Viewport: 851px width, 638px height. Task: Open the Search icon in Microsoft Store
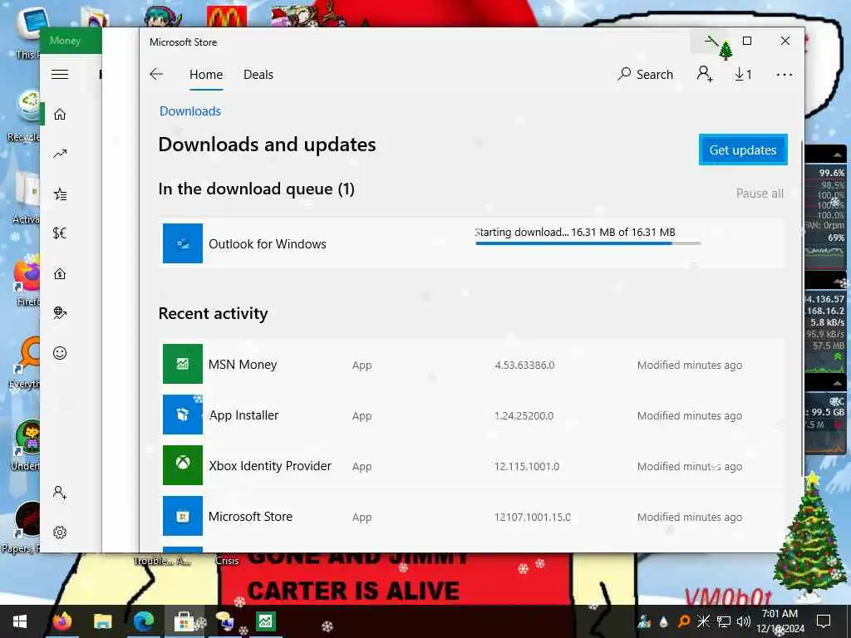(645, 74)
